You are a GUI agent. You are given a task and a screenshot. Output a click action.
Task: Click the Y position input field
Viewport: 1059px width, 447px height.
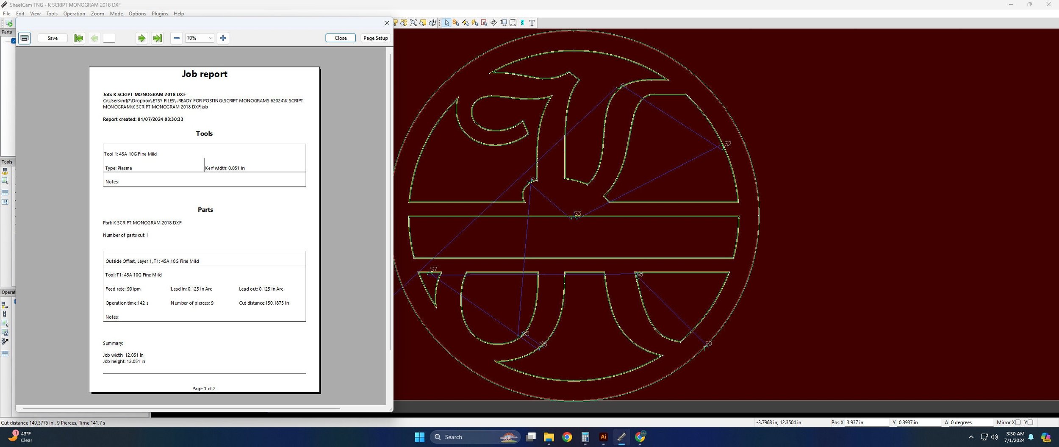point(918,422)
